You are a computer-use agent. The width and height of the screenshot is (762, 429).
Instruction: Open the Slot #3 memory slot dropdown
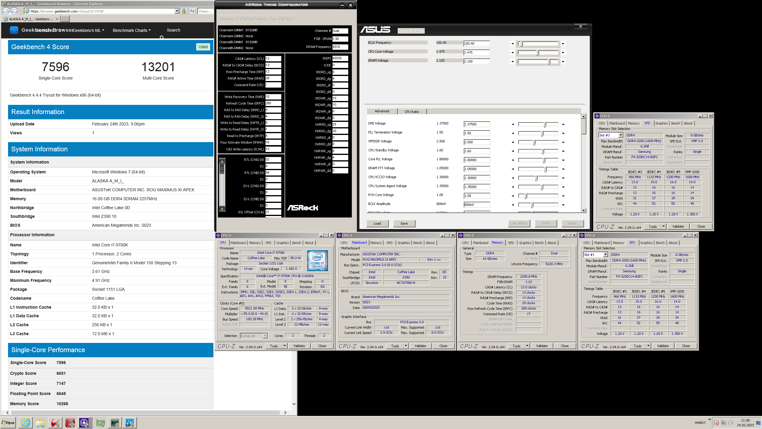[x=621, y=135]
